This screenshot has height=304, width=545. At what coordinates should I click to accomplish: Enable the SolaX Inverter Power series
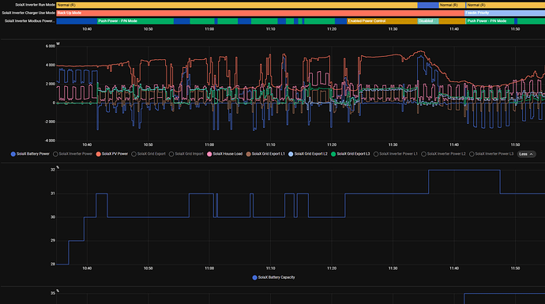[73, 154]
